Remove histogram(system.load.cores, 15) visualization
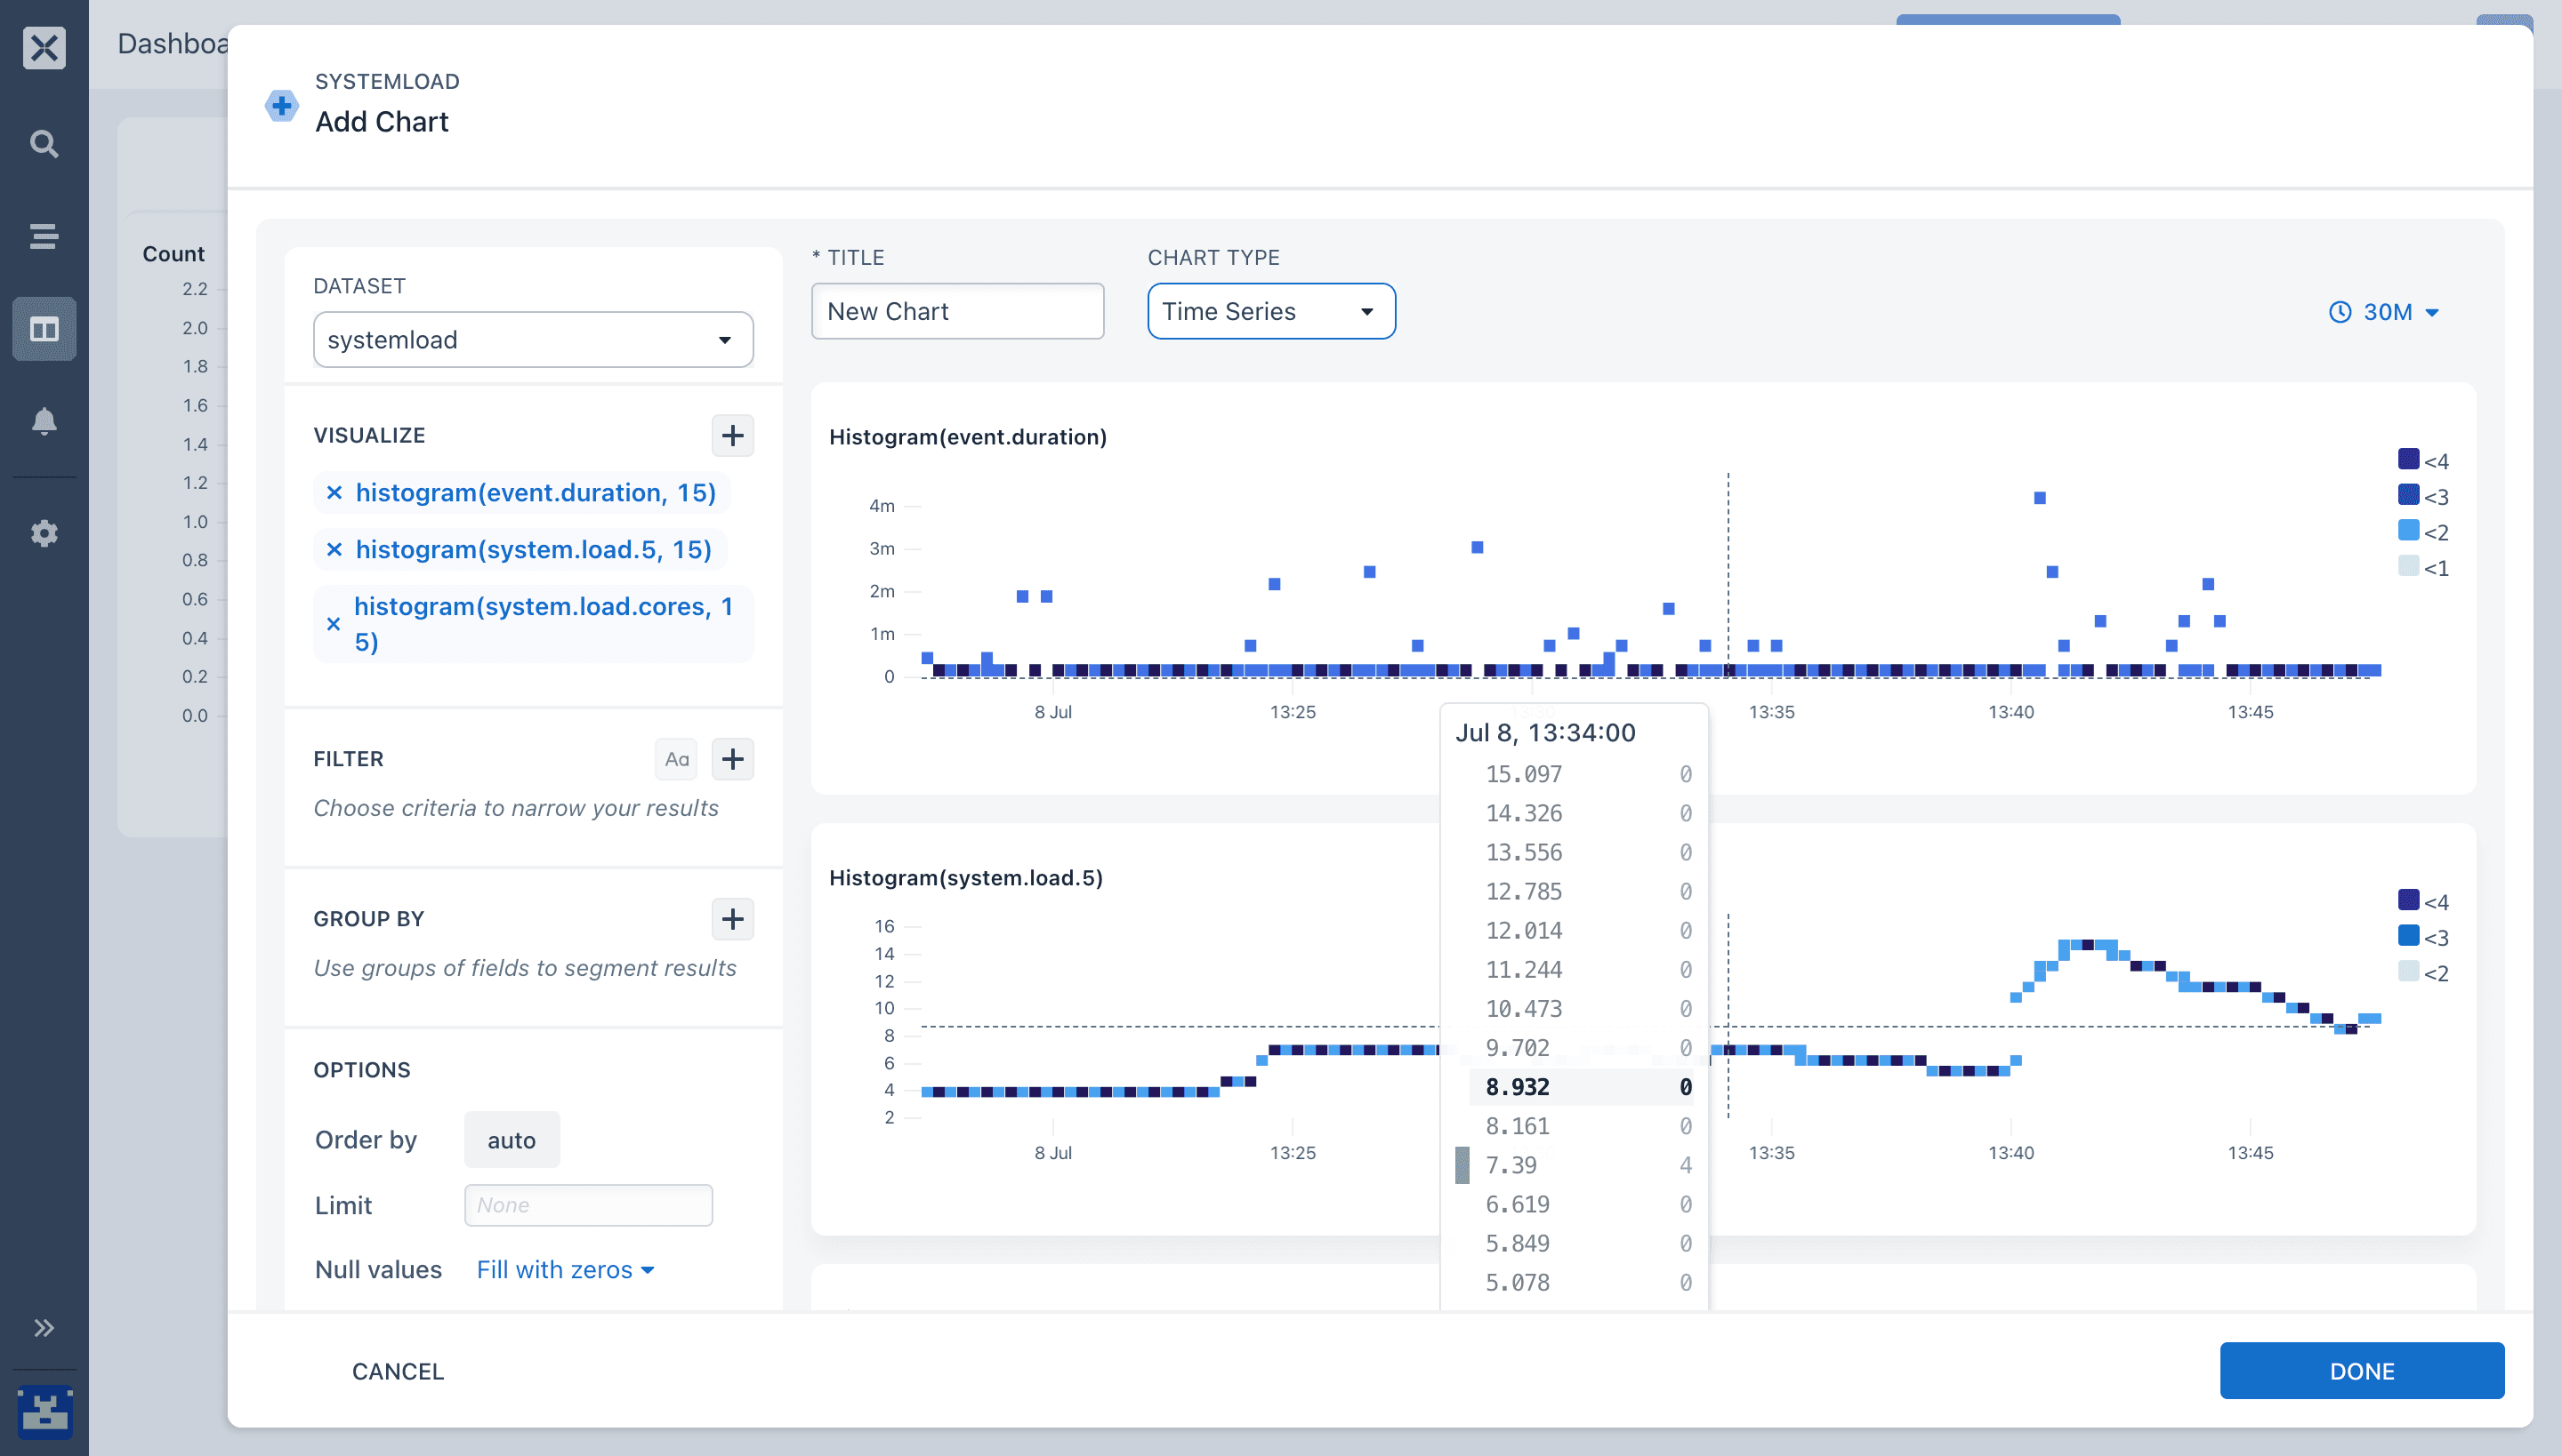This screenshot has width=2562, height=1456. [x=333, y=622]
